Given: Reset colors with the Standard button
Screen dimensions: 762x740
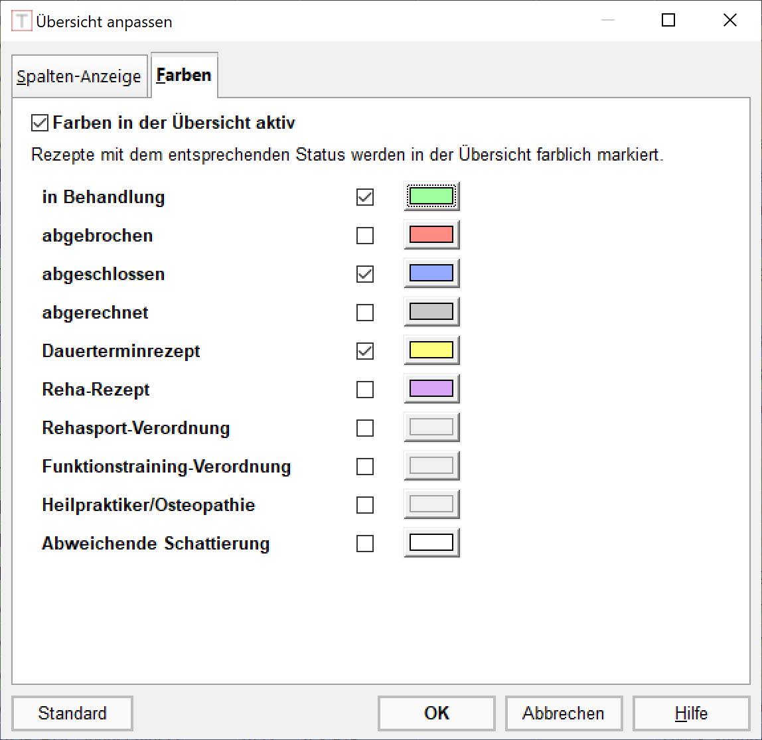Looking at the screenshot, I should [x=72, y=713].
